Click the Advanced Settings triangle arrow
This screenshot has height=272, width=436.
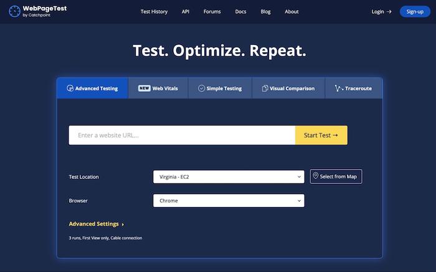(123, 225)
